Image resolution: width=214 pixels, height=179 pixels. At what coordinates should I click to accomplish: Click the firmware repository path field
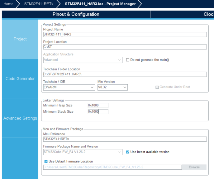112,167
